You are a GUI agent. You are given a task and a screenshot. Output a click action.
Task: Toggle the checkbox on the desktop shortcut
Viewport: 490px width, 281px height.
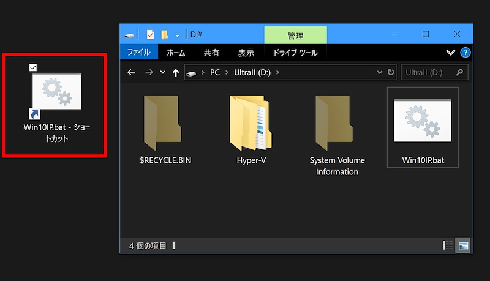(33, 67)
